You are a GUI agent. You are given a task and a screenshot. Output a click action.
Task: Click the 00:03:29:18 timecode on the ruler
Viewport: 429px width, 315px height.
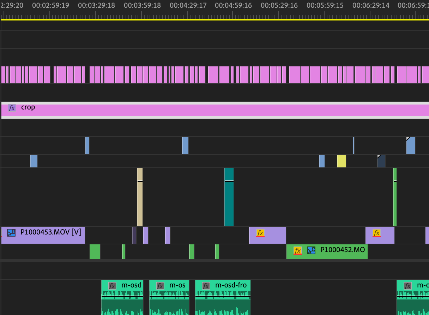tap(96, 6)
